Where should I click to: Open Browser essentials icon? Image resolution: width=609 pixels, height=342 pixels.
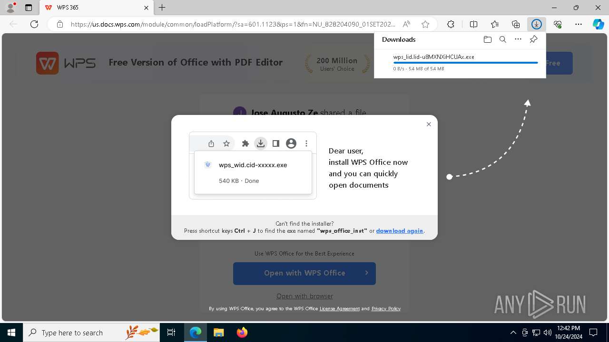(558, 24)
